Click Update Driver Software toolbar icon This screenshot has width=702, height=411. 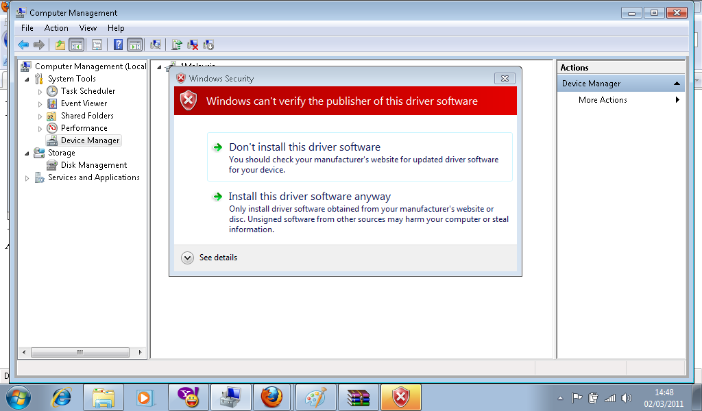177,45
